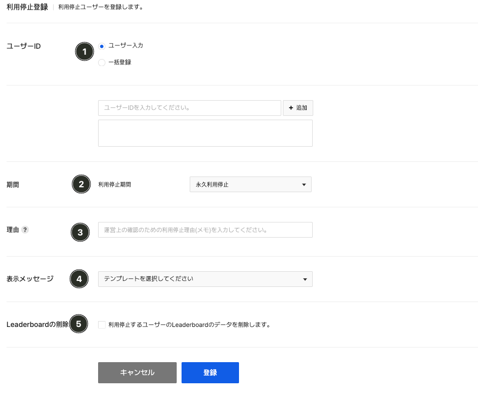Enable the Leaderboard data deletion checkbox
The width and height of the screenshot is (478, 406).
(x=102, y=325)
